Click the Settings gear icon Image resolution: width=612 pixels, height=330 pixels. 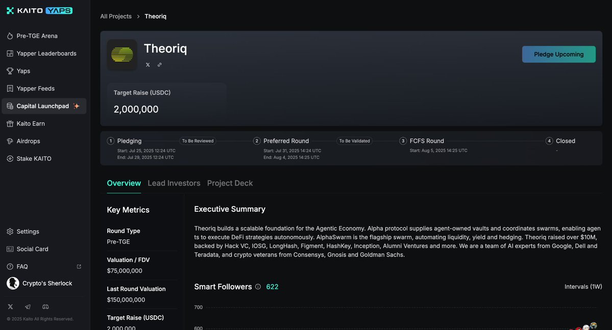click(10, 232)
